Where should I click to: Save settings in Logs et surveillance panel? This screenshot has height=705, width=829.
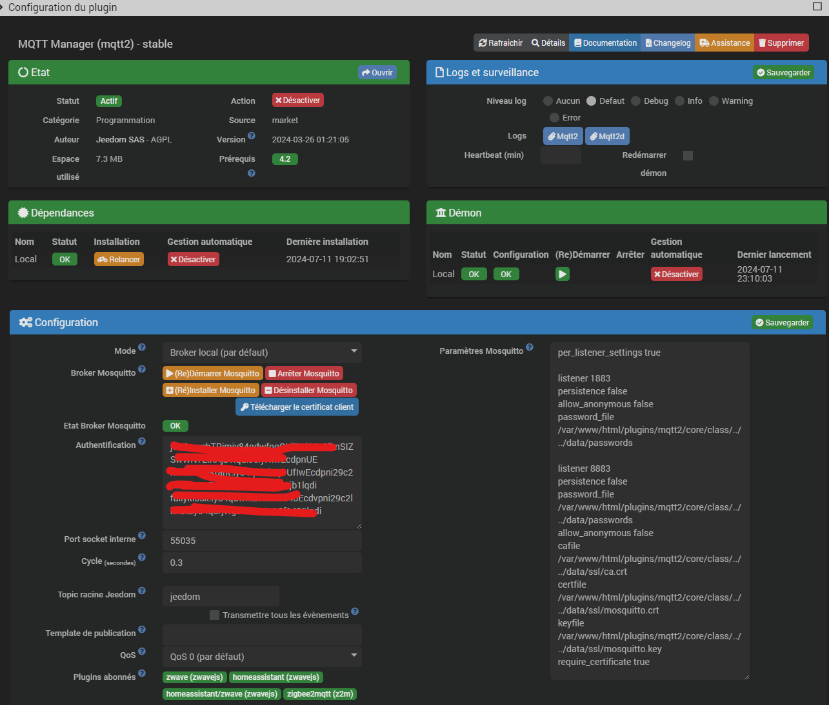(783, 73)
